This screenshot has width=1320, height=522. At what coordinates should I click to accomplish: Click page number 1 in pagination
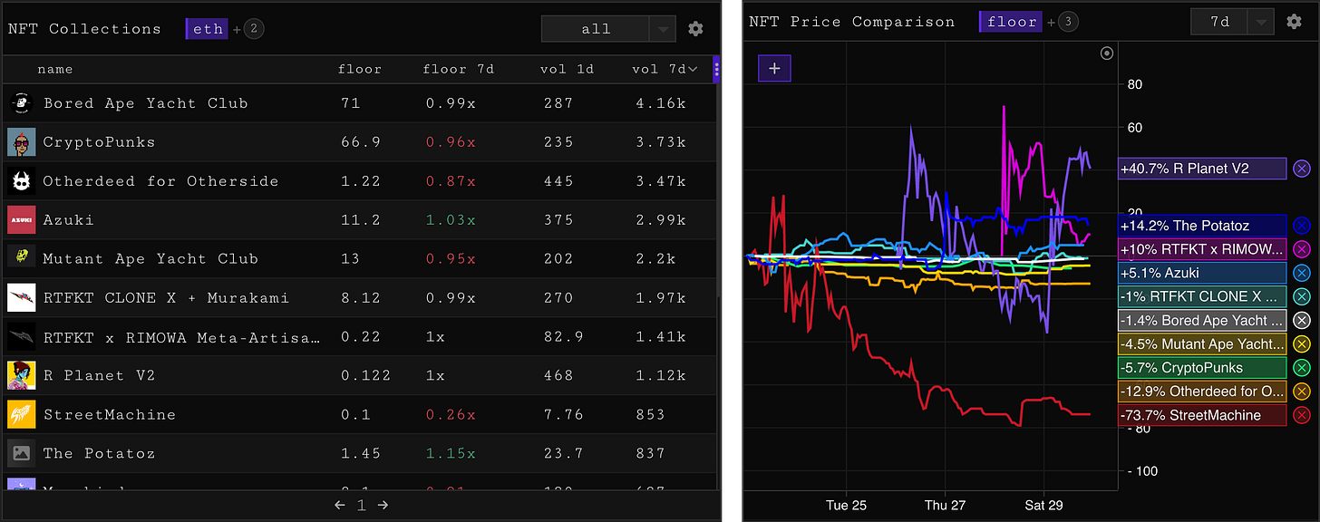coord(361,505)
